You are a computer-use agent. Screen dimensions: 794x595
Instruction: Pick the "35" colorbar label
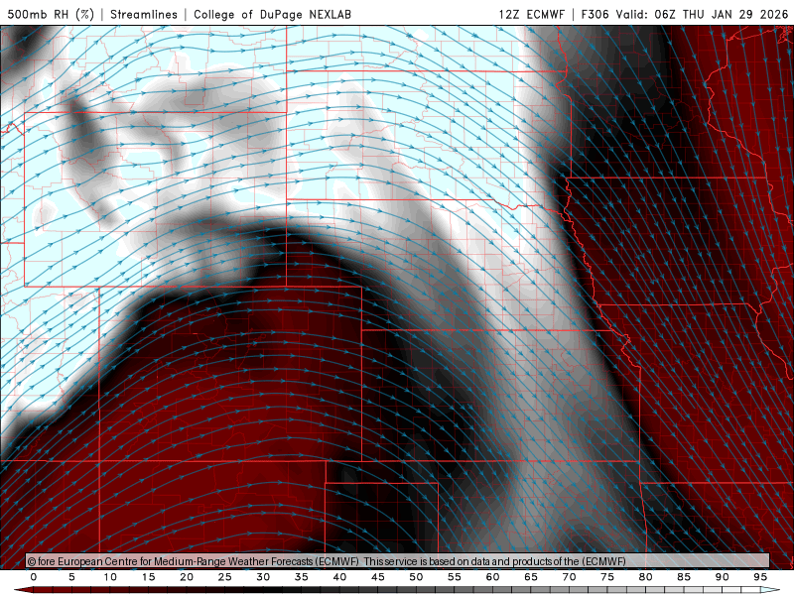(x=302, y=577)
